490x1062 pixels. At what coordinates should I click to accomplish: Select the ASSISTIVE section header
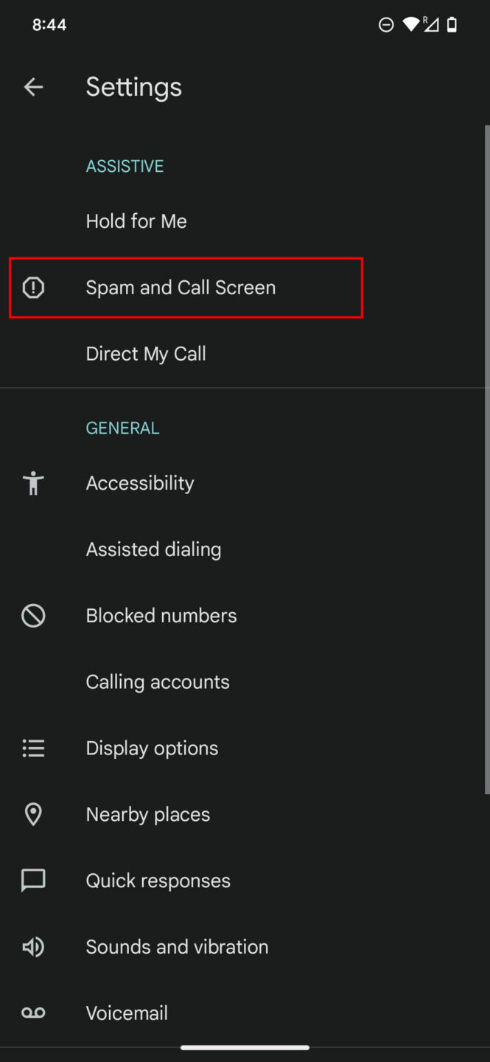pyautogui.click(x=125, y=165)
